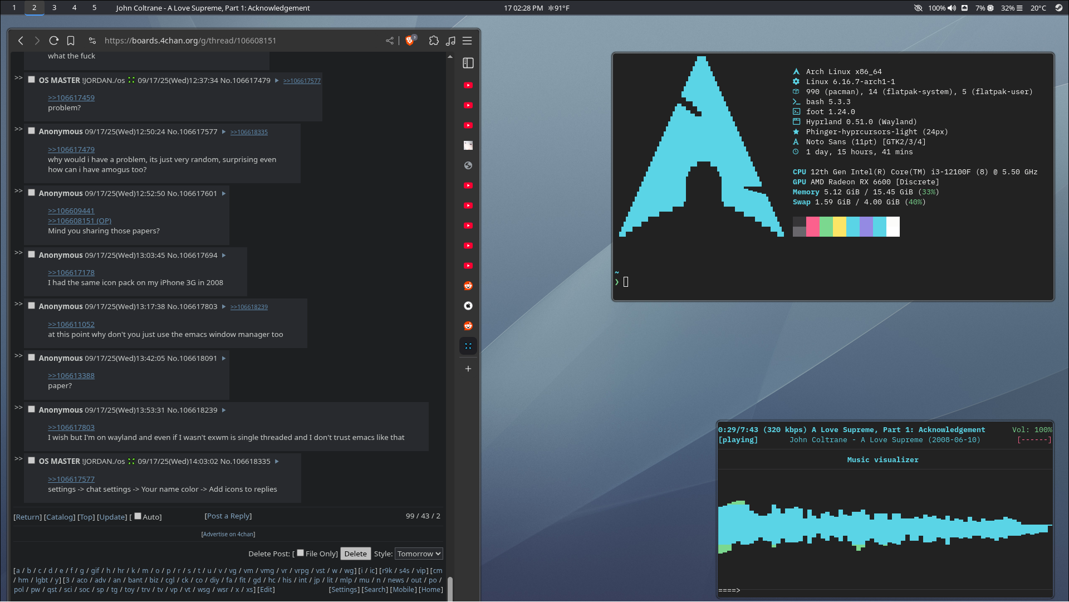Toggle the vertical tabs sidebar panel icon
This screenshot has height=602, width=1069.
click(x=468, y=63)
